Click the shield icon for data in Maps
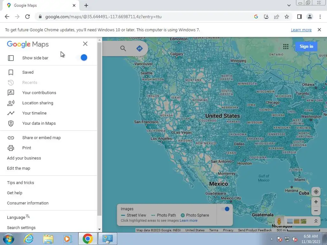327x245 pixels. (11, 123)
